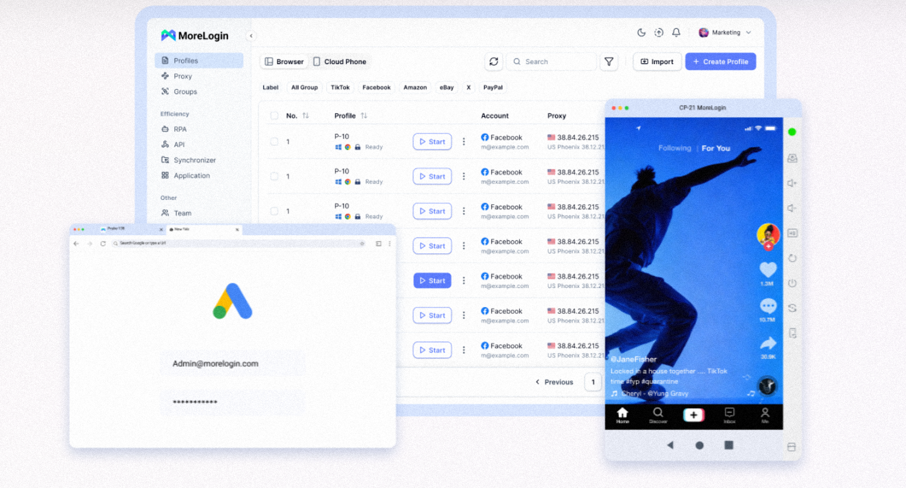Viewport: 906px width, 488px height.
Task: Check the select-all checkbox in table header
Action: pyautogui.click(x=275, y=116)
